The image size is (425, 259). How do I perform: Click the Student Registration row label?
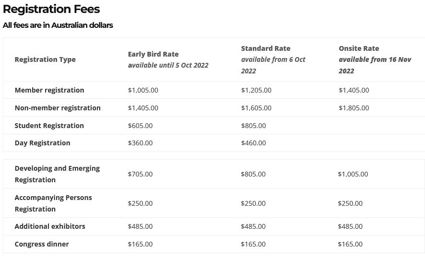(x=49, y=126)
